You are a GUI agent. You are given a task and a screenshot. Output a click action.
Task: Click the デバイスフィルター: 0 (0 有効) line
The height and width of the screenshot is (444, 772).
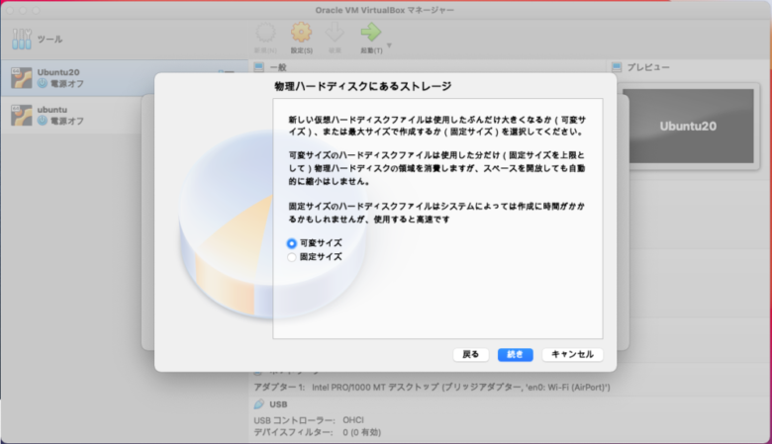tap(318, 433)
